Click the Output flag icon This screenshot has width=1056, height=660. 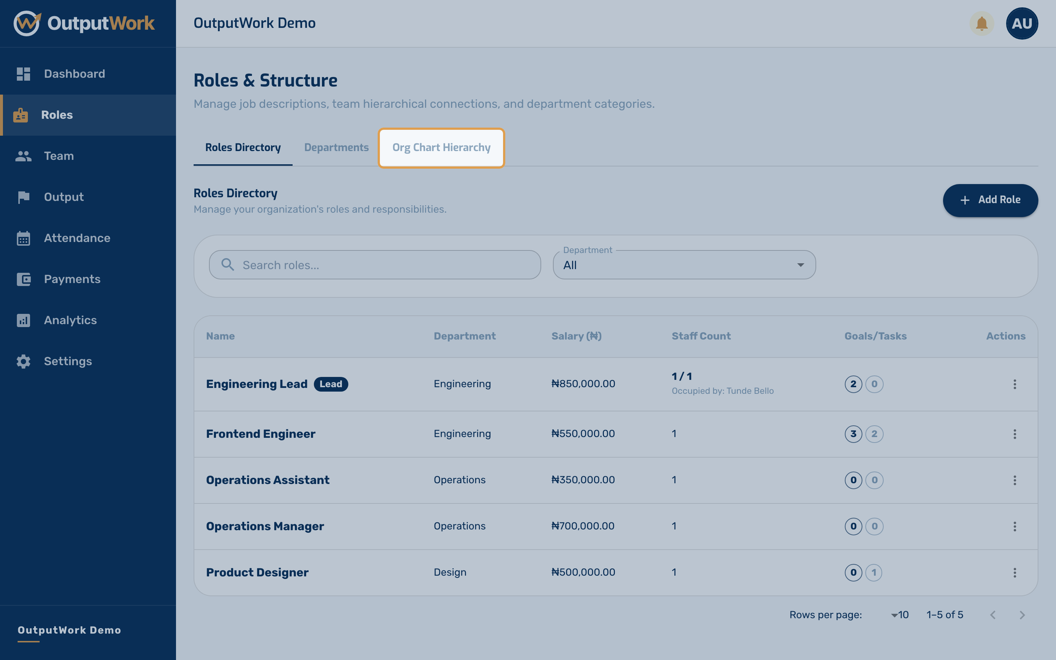click(23, 197)
